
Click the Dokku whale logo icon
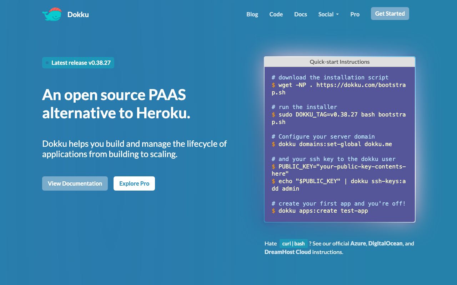tap(52, 14)
